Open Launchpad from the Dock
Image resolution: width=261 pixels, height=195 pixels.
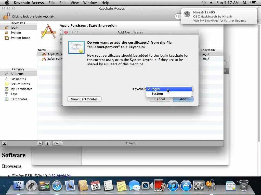[x=31, y=185]
